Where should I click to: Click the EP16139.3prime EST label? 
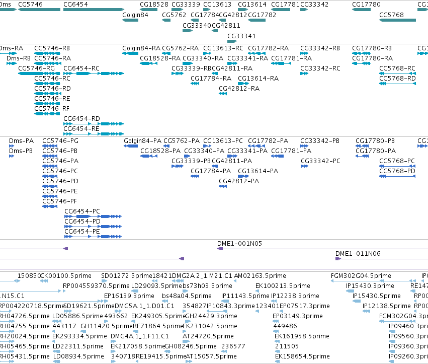coord(129,296)
